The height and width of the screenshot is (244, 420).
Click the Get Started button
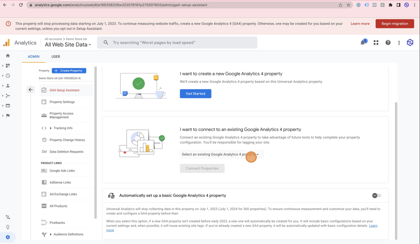(195, 94)
